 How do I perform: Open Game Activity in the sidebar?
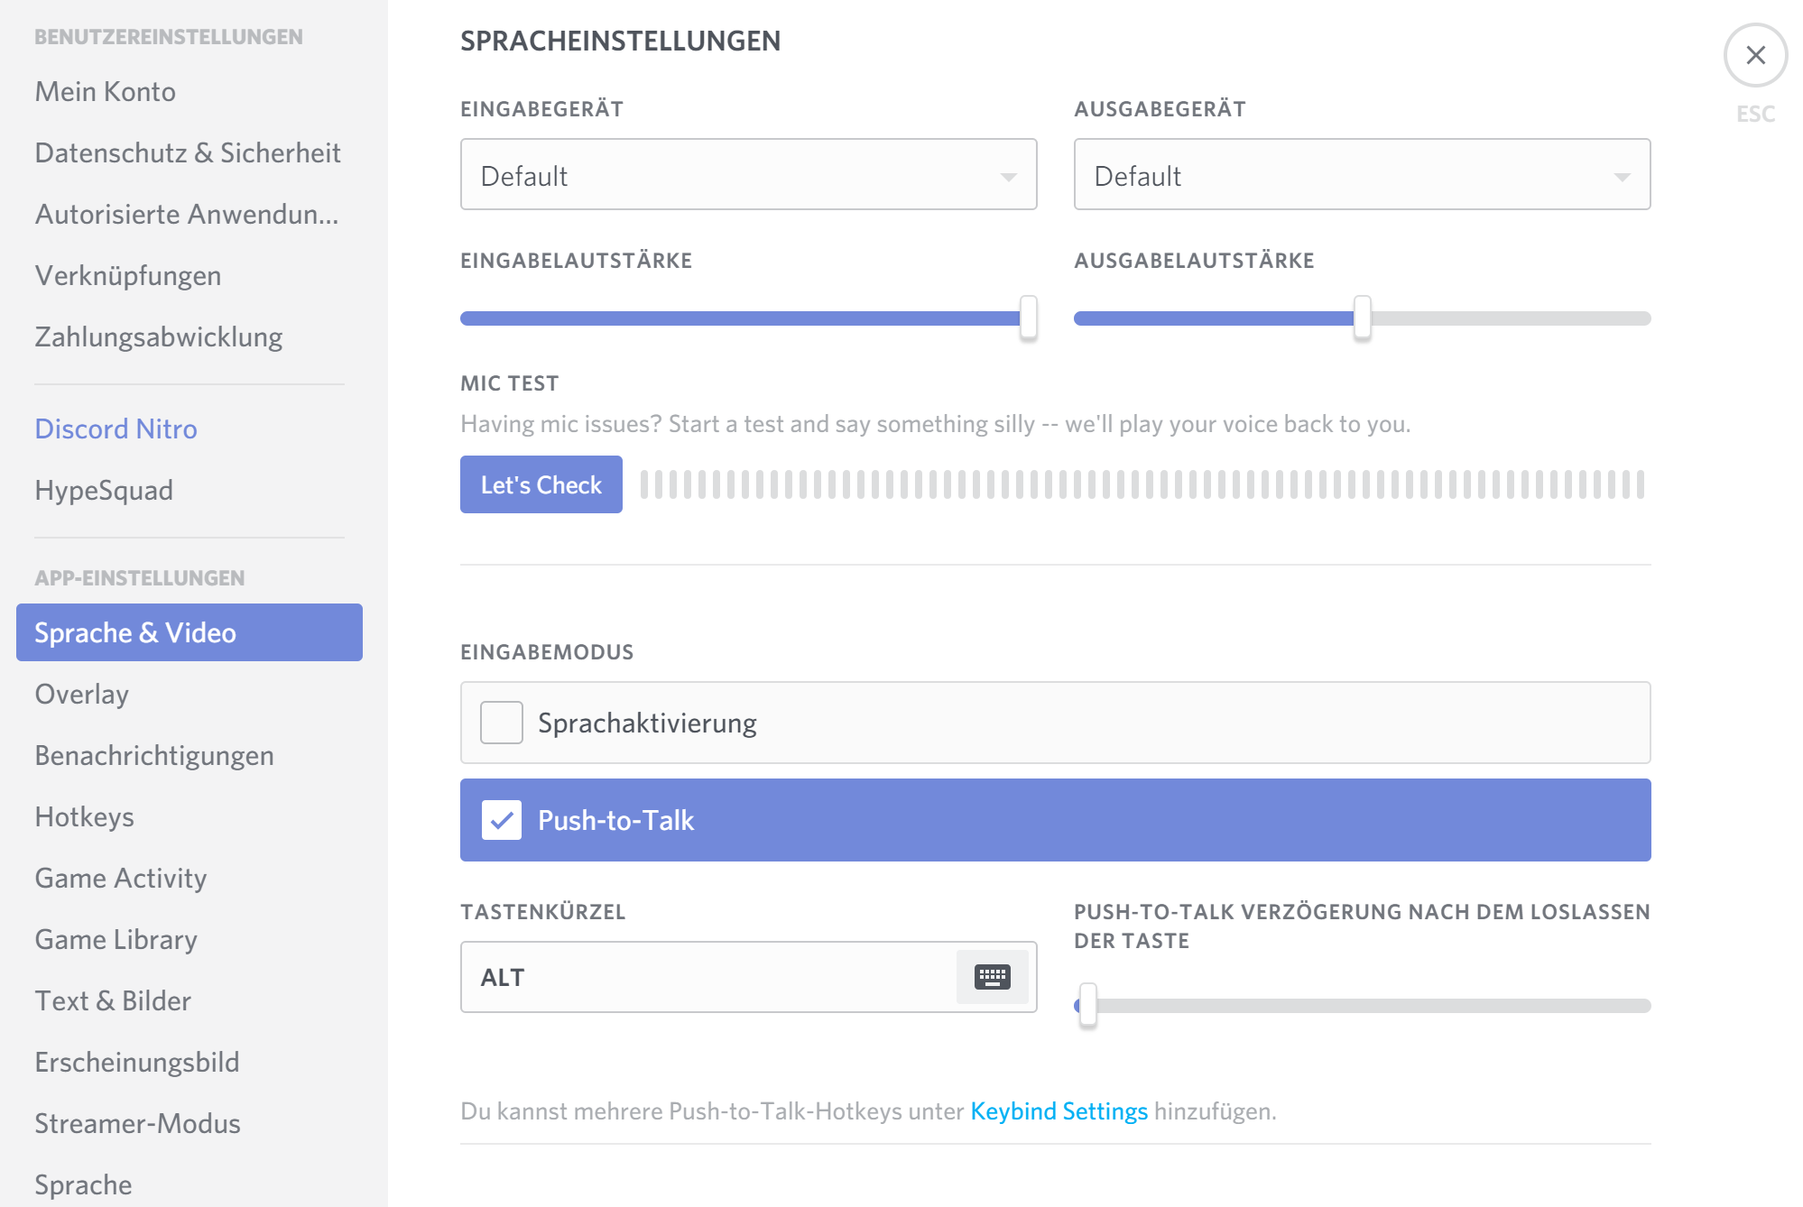click(121, 879)
